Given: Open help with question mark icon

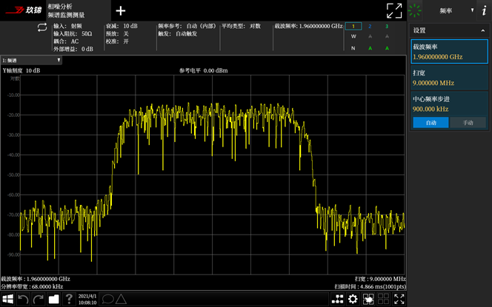Looking at the screenshot, I should coord(69,299).
